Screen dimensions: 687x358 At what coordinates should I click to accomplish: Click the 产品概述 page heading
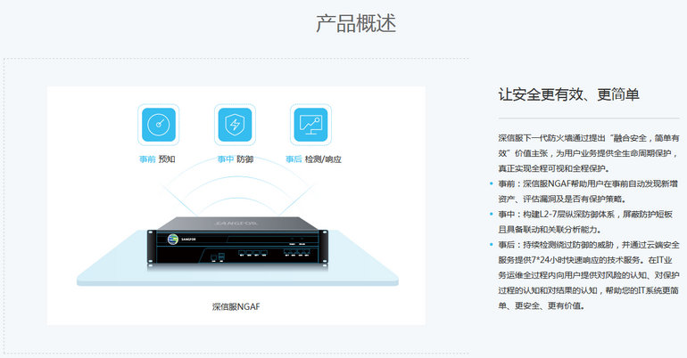pyautogui.click(x=356, y=24)
